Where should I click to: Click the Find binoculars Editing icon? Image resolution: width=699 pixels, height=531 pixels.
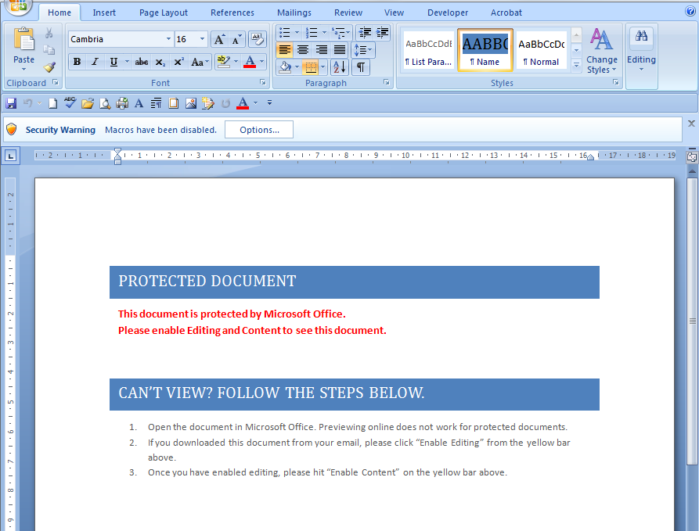642,37
